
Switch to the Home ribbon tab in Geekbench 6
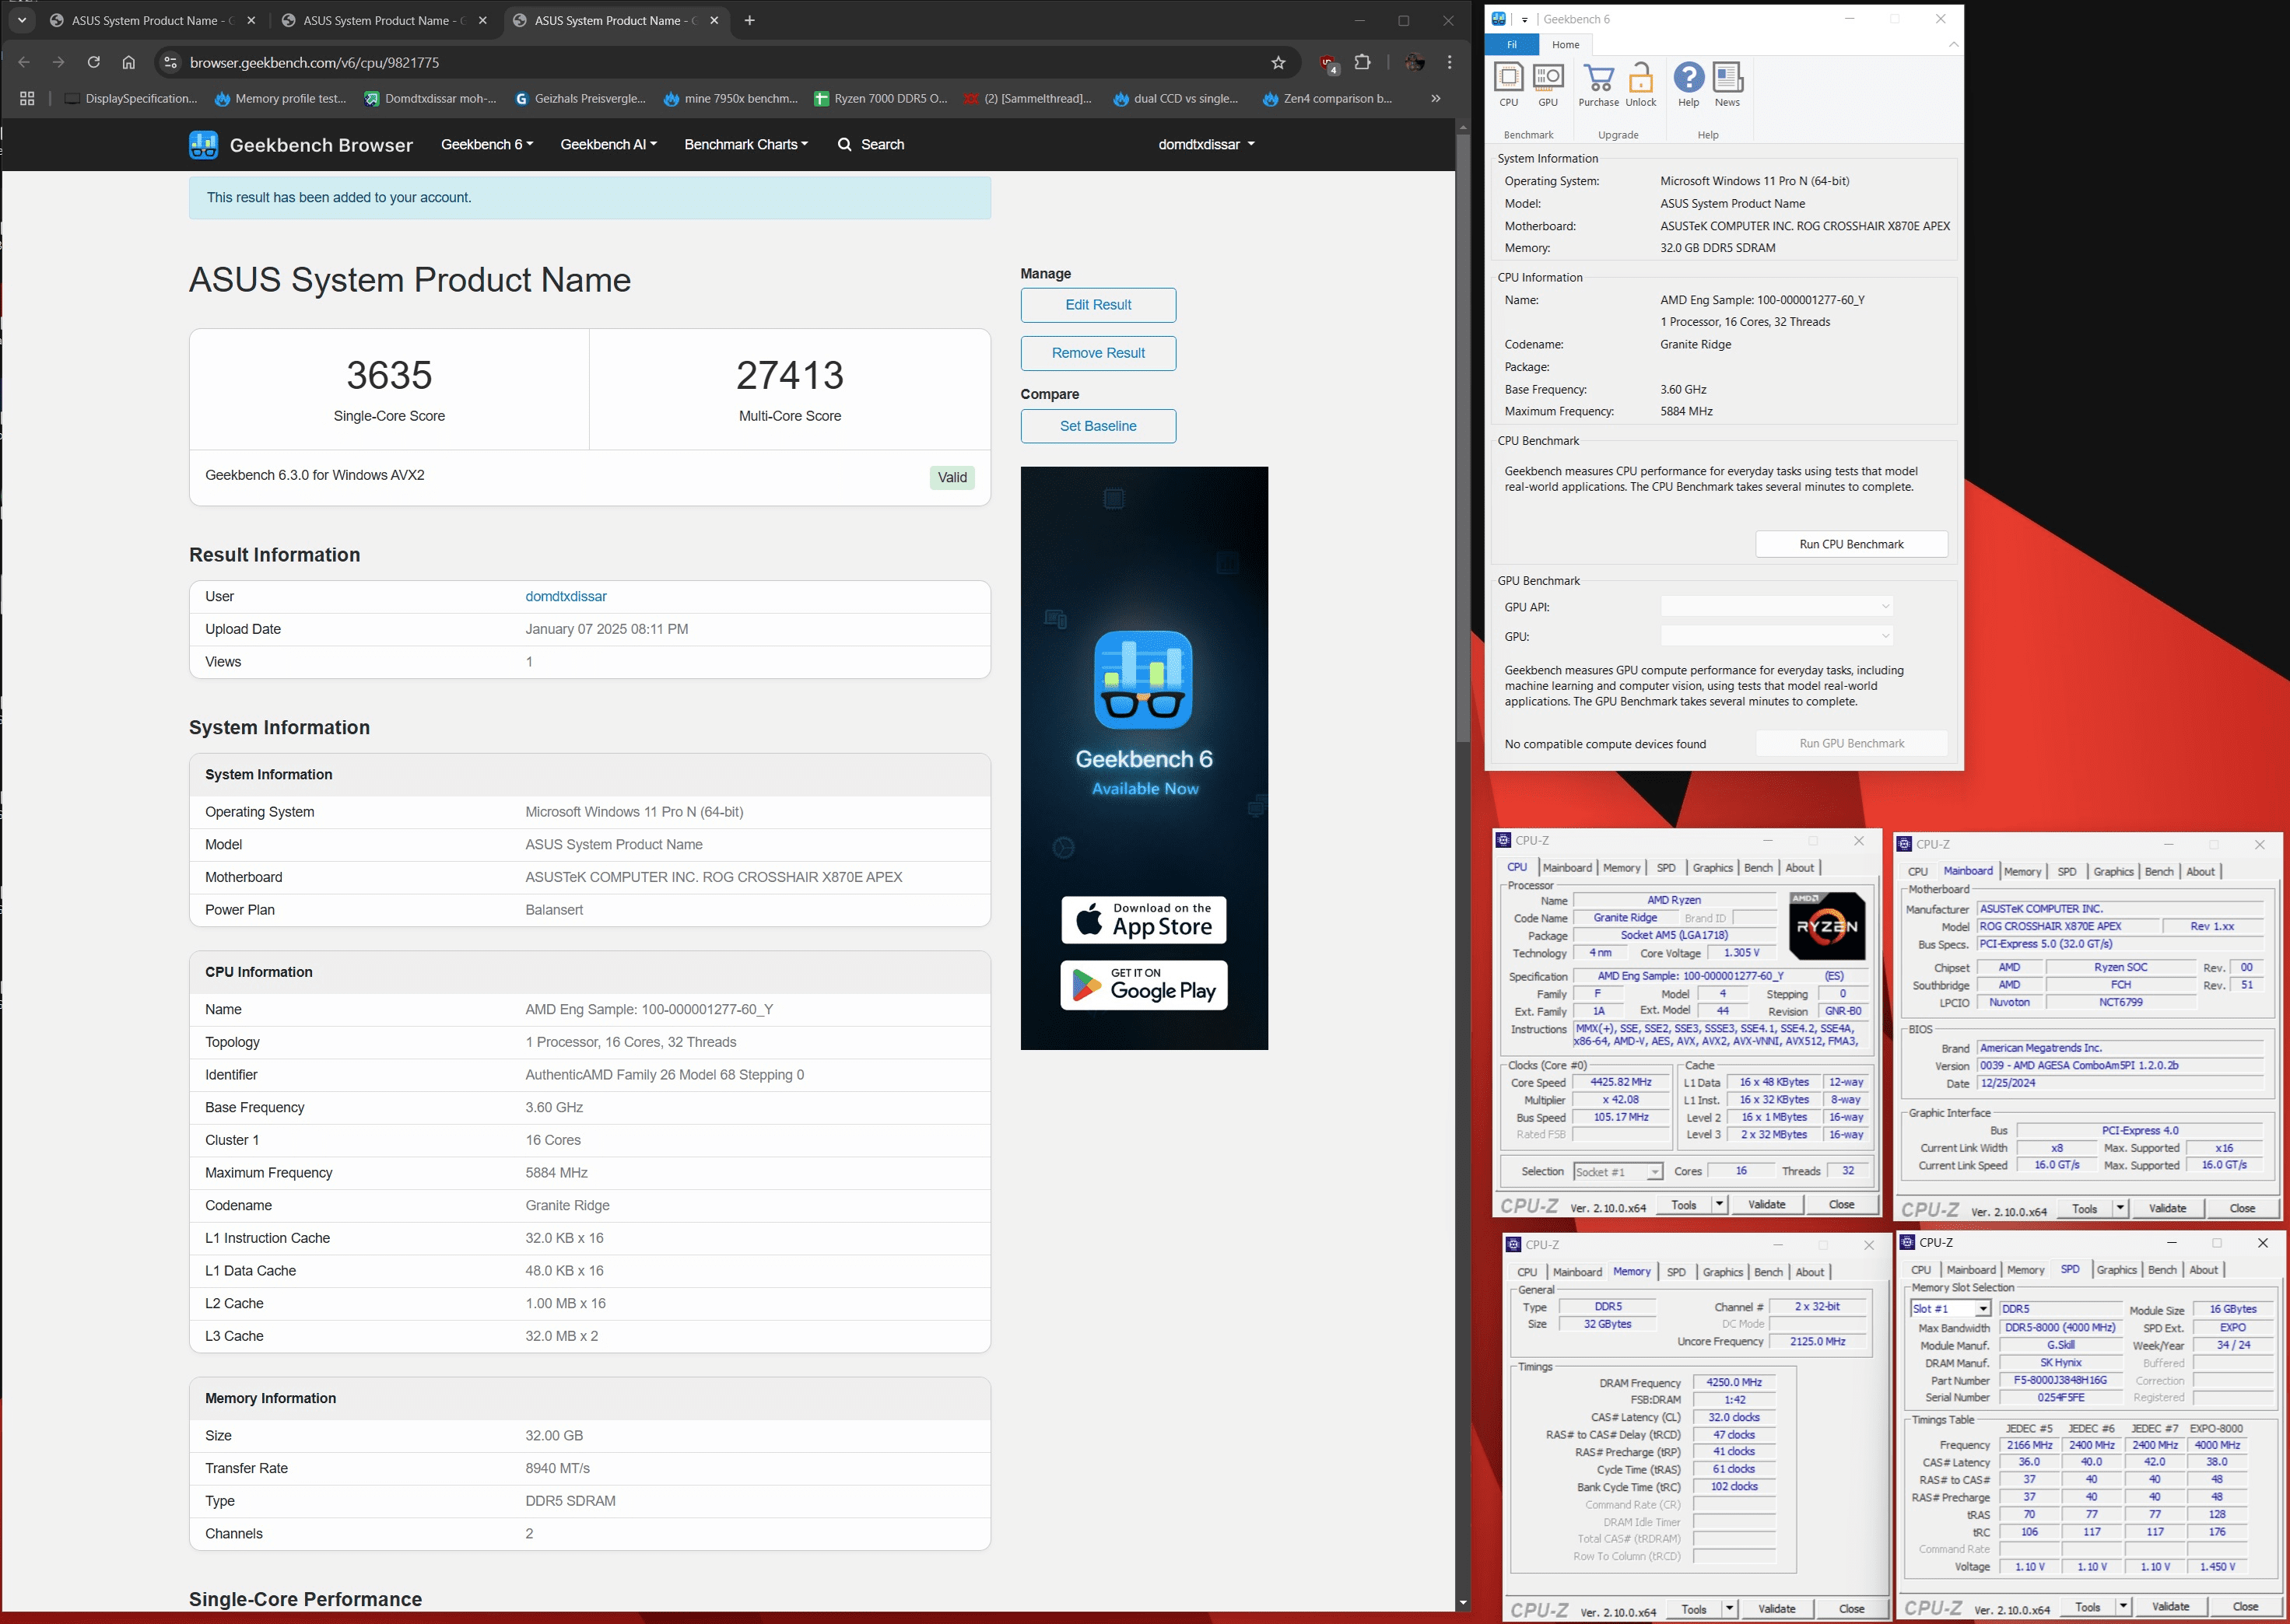click(1565, 45)
